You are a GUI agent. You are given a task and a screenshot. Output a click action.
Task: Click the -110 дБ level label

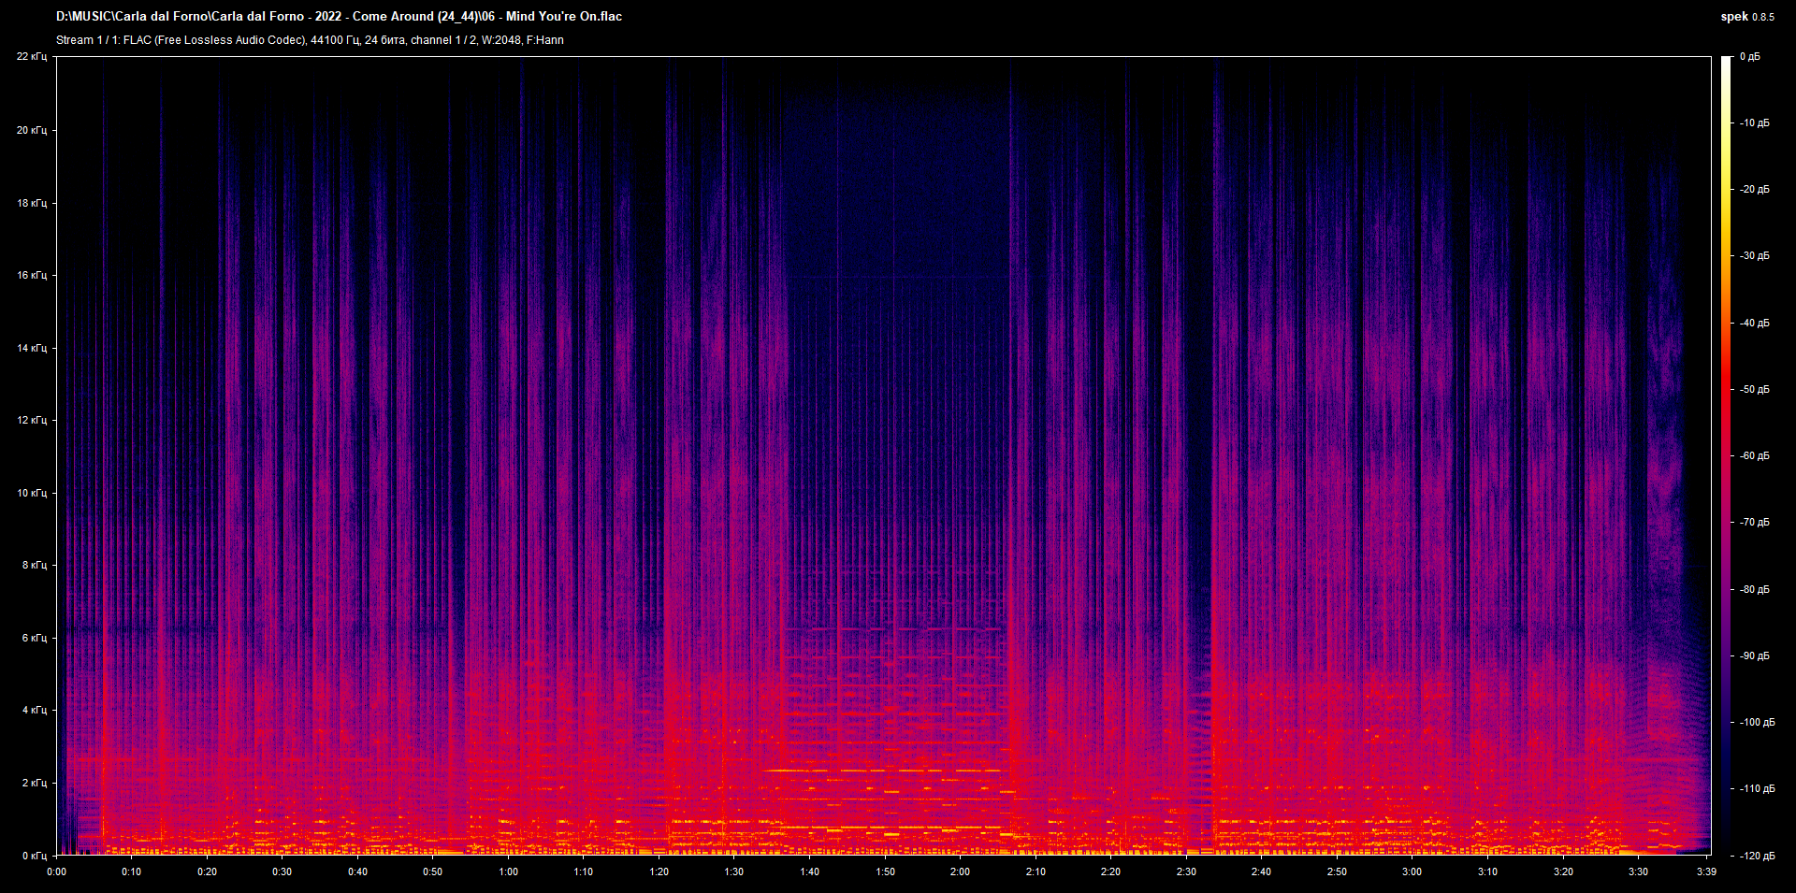pyautogui.click(x=1757, y=789)
